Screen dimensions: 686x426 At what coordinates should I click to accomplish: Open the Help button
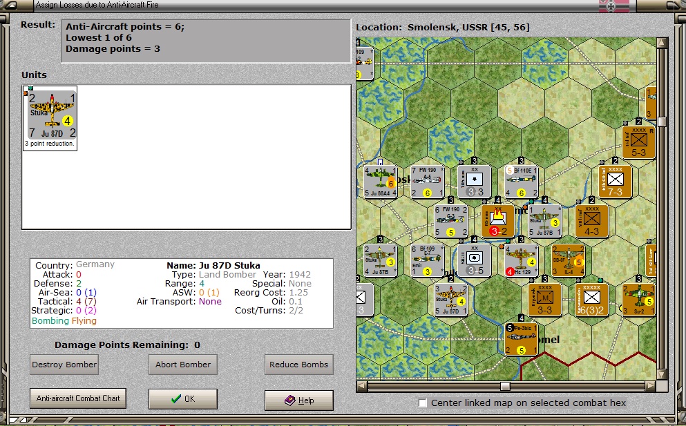[x=299, y=400]
